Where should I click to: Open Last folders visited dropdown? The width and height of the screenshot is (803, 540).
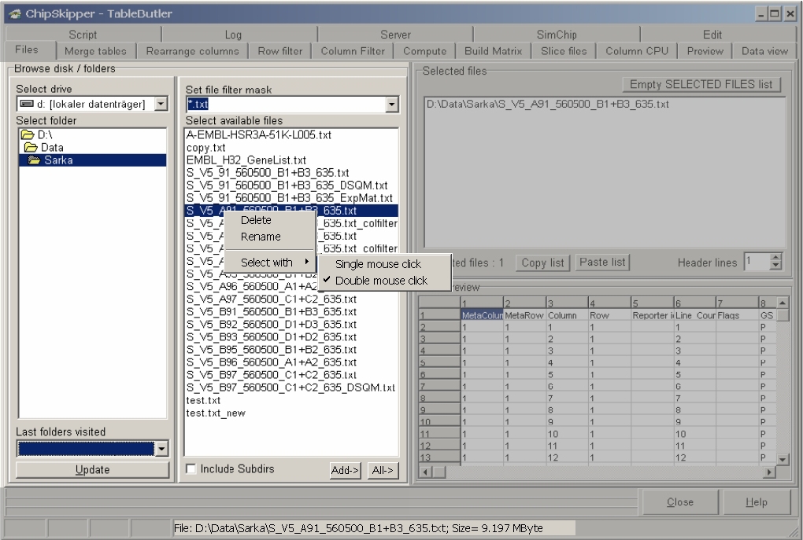(x=161, y=448)
